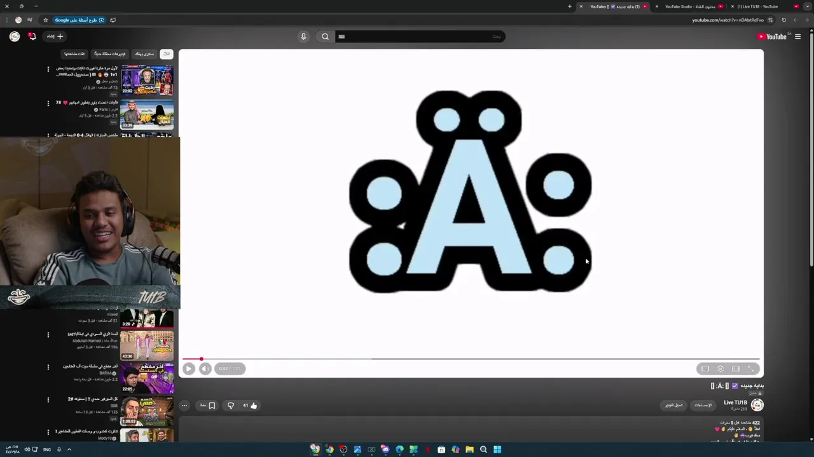The width and height of the screenshot is (814, 457).
Task: Open taskbar search magnifier
Action: point(483,449)
